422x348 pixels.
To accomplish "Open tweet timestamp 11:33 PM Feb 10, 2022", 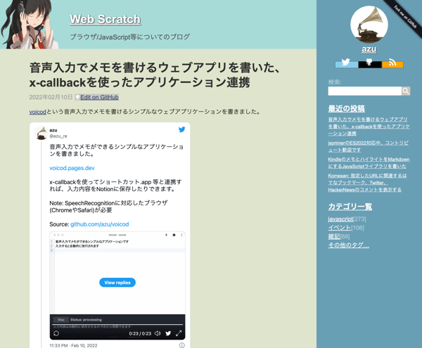I will 73,346.
